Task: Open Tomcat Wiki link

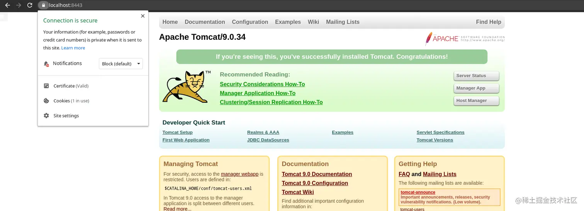Action: click(298, 192)
